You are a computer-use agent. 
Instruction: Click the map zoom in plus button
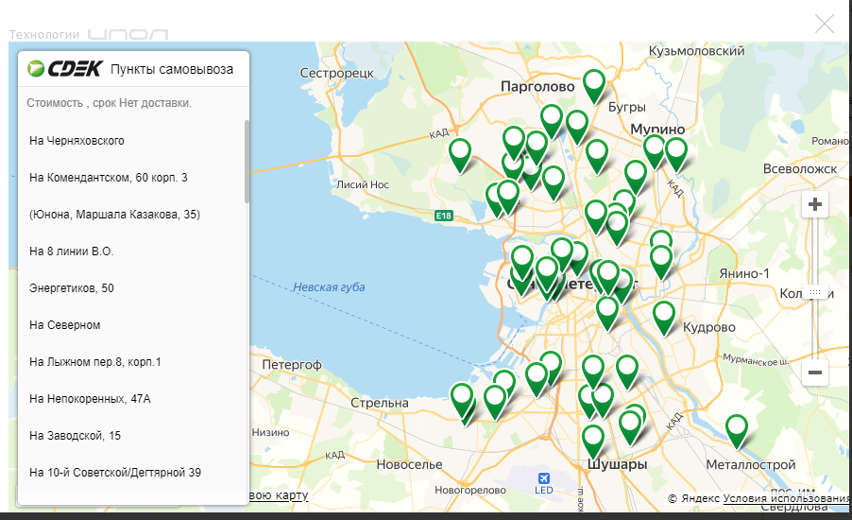[815, 204]
